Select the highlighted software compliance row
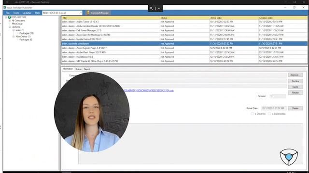The height and width of the screenshot is (173, 309). pos(184,44)
